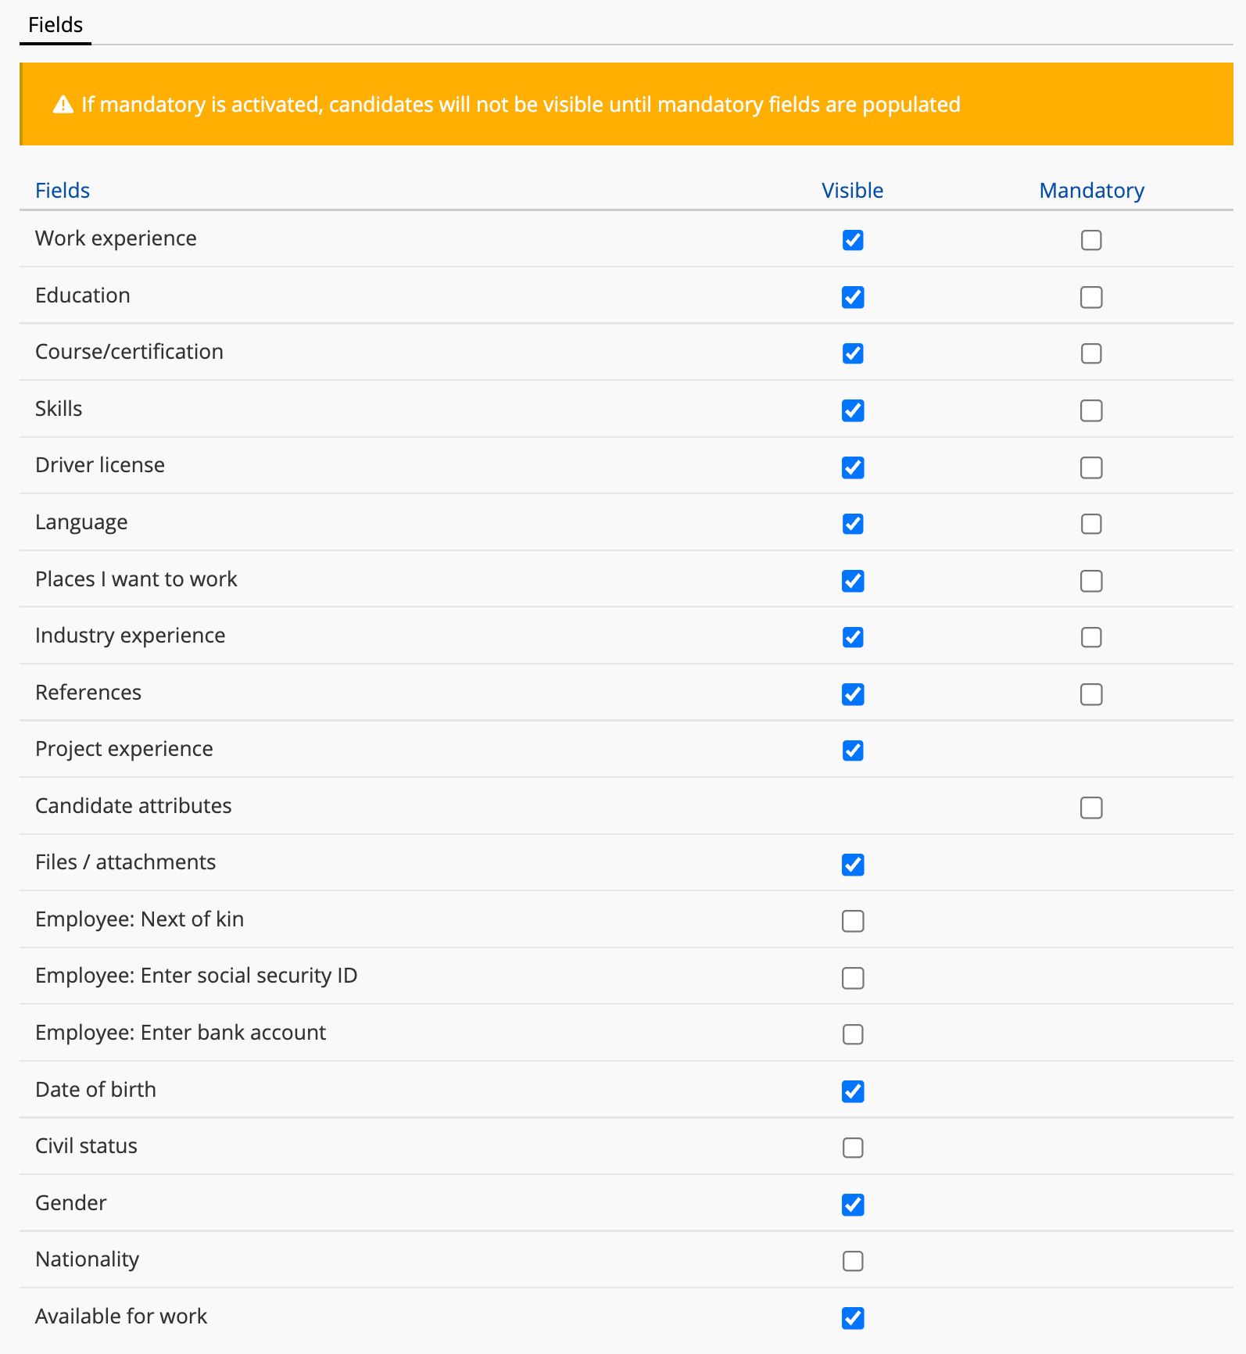Make Education mandatory
The width and height of the screenshot is (1246, 1354).
click(1091, 297)
